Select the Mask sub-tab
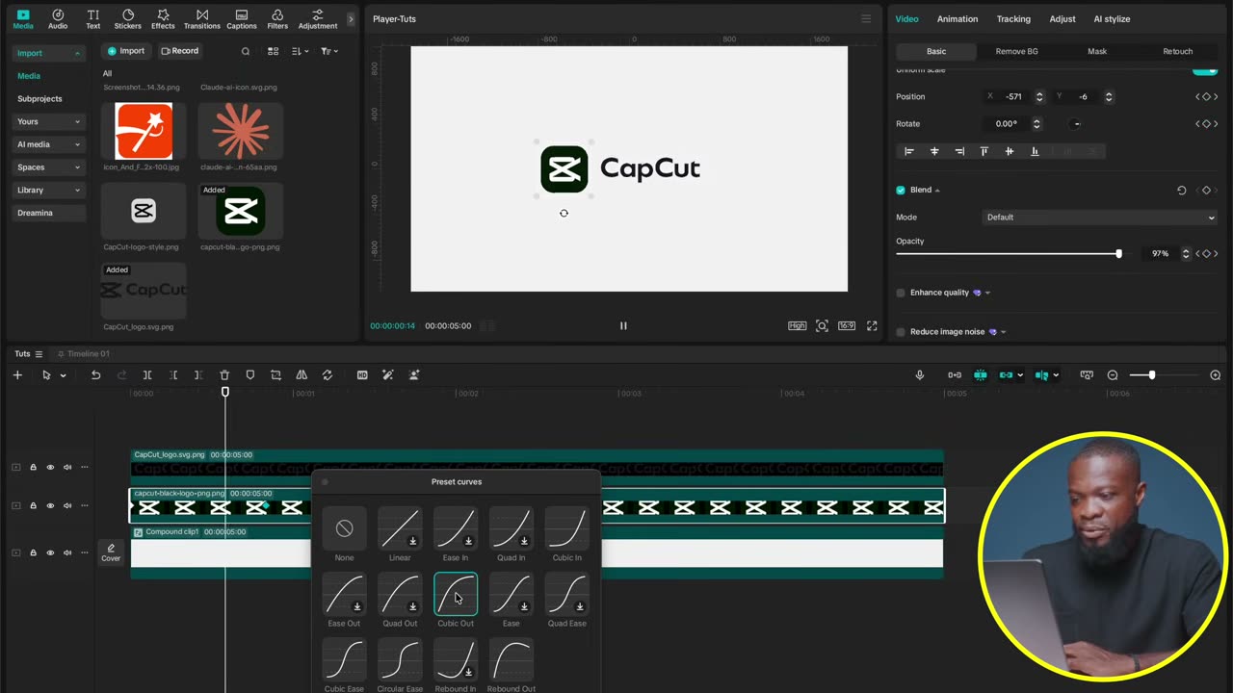1233x693 pixels. tap(1097, 52)
